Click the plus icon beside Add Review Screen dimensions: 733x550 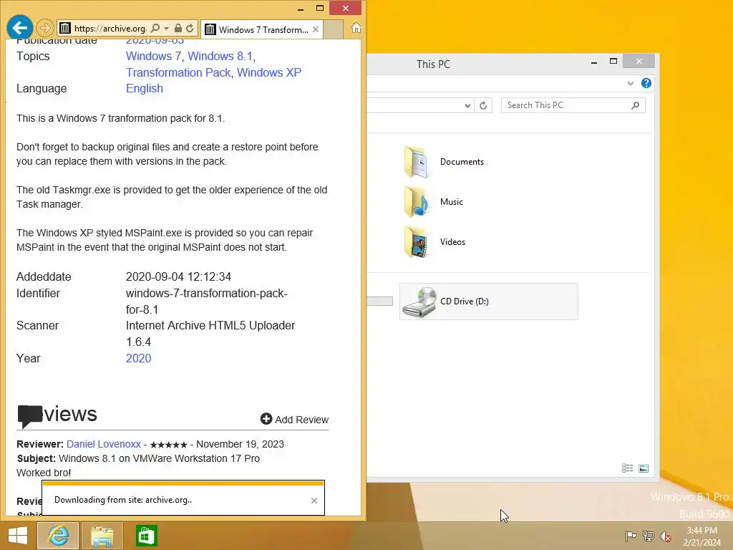266,419
